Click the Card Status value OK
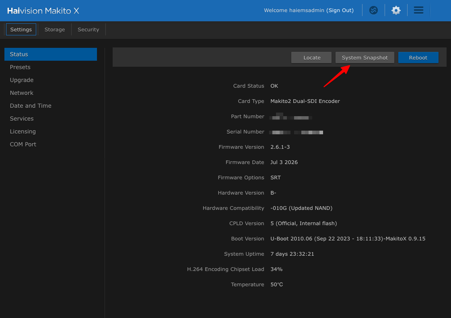 [274, 86]
